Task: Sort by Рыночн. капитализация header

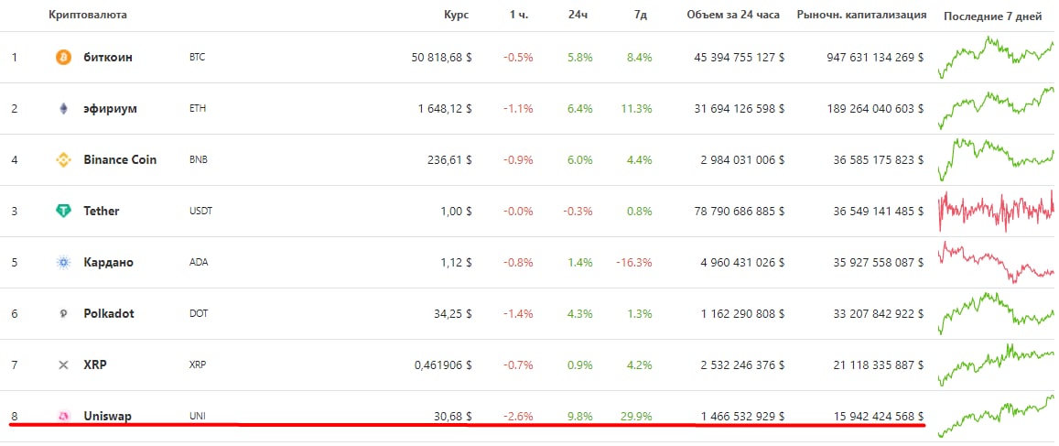Action: [862, 14]
